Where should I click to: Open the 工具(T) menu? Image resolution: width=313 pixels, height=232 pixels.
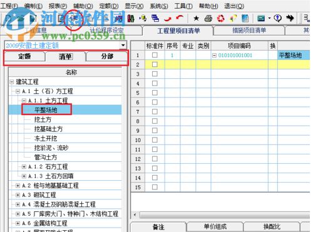pos(183,6)
